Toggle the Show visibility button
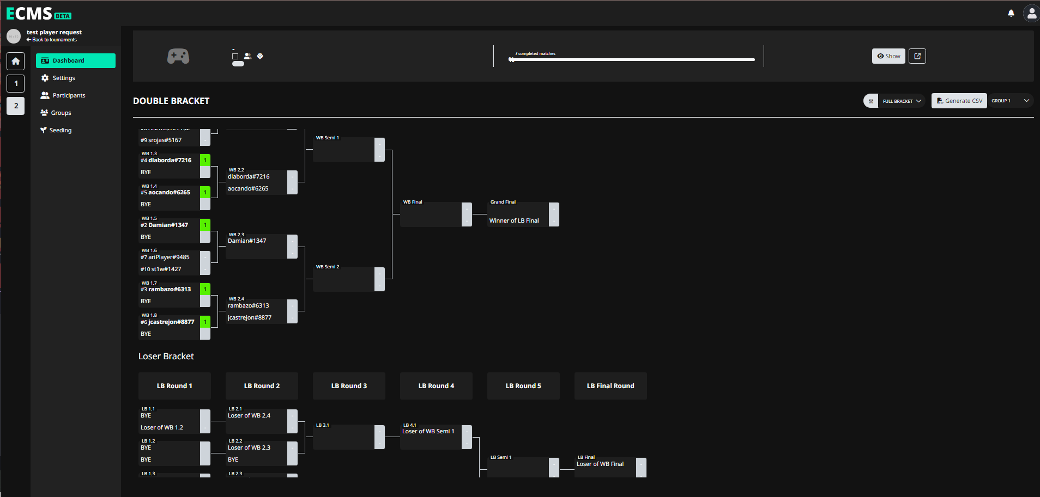 pos(888,56)
